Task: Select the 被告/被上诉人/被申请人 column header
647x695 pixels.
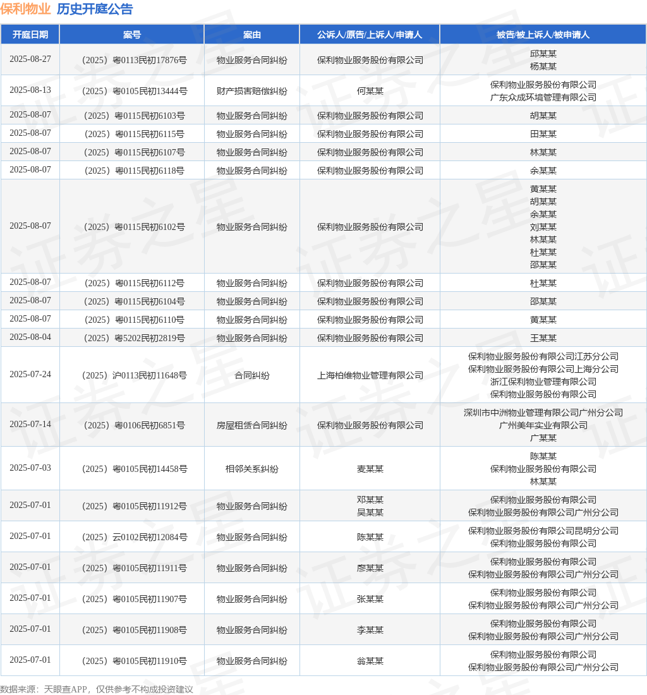Action: point(543,35)
